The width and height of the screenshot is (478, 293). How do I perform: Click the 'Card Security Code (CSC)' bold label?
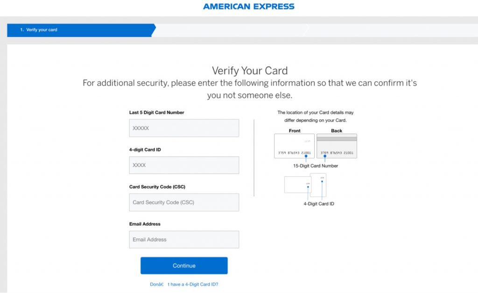pos(157,187)
